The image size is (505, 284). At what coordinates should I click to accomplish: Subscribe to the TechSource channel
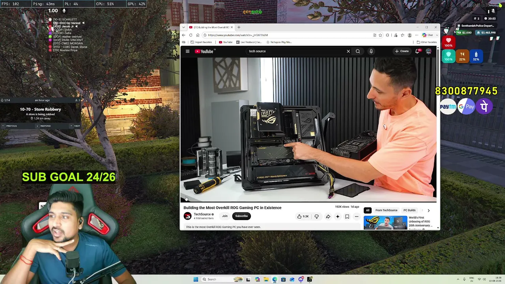[241, 216]
